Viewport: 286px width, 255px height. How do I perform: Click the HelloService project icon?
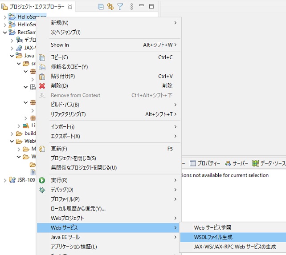click(12, 16)
